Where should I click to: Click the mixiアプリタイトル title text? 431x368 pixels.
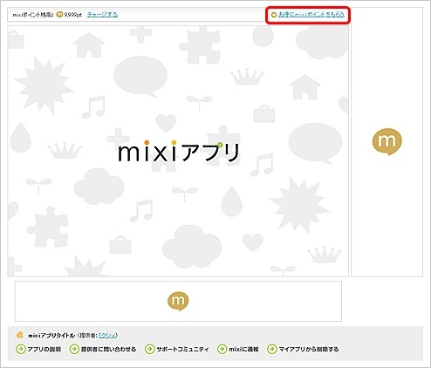click(x=51, y=336)
